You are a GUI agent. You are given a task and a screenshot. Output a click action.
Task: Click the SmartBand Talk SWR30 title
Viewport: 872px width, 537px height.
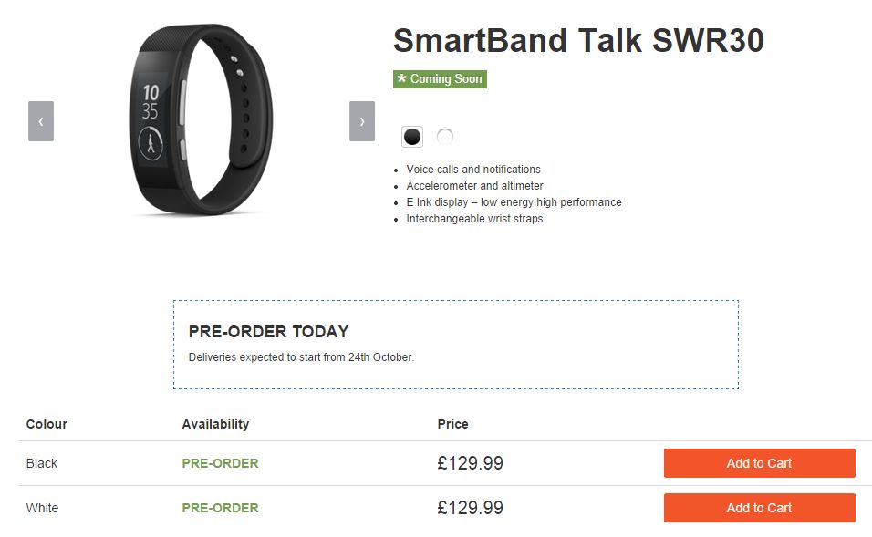[578, 41]
